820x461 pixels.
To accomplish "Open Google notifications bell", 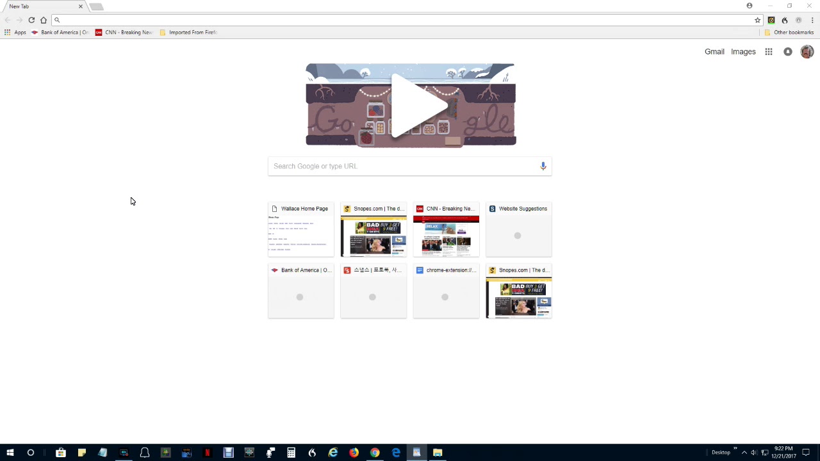I will [x=788, y=52].
